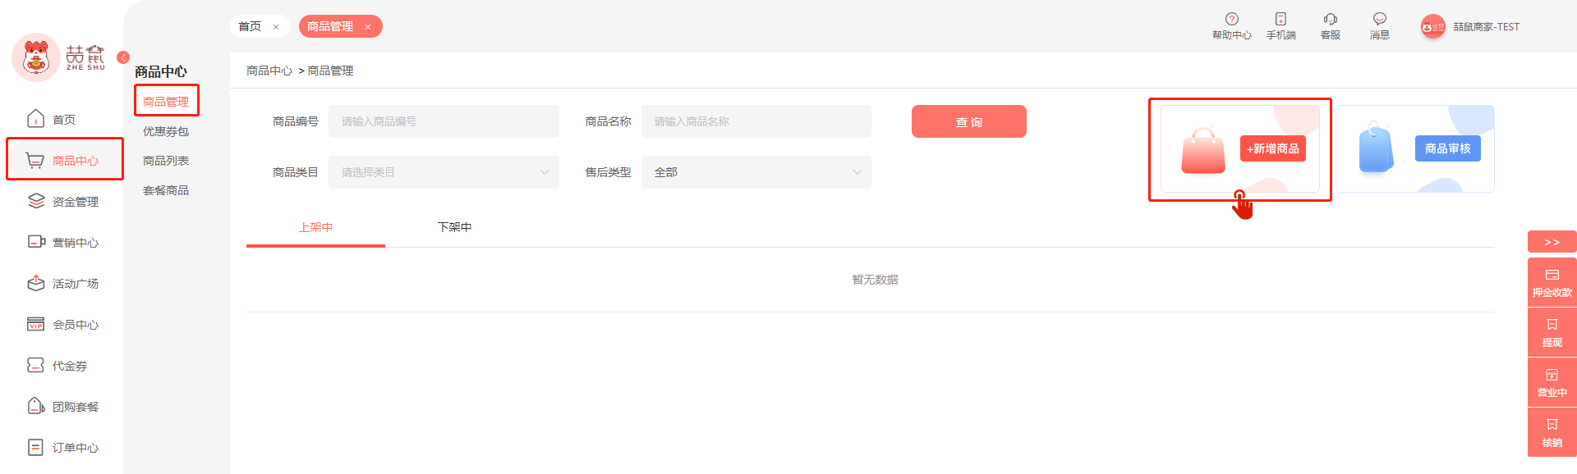Screen dimensions: 1577x474
Task: Click the 商品审核 button
Action: pos(1448,148)
